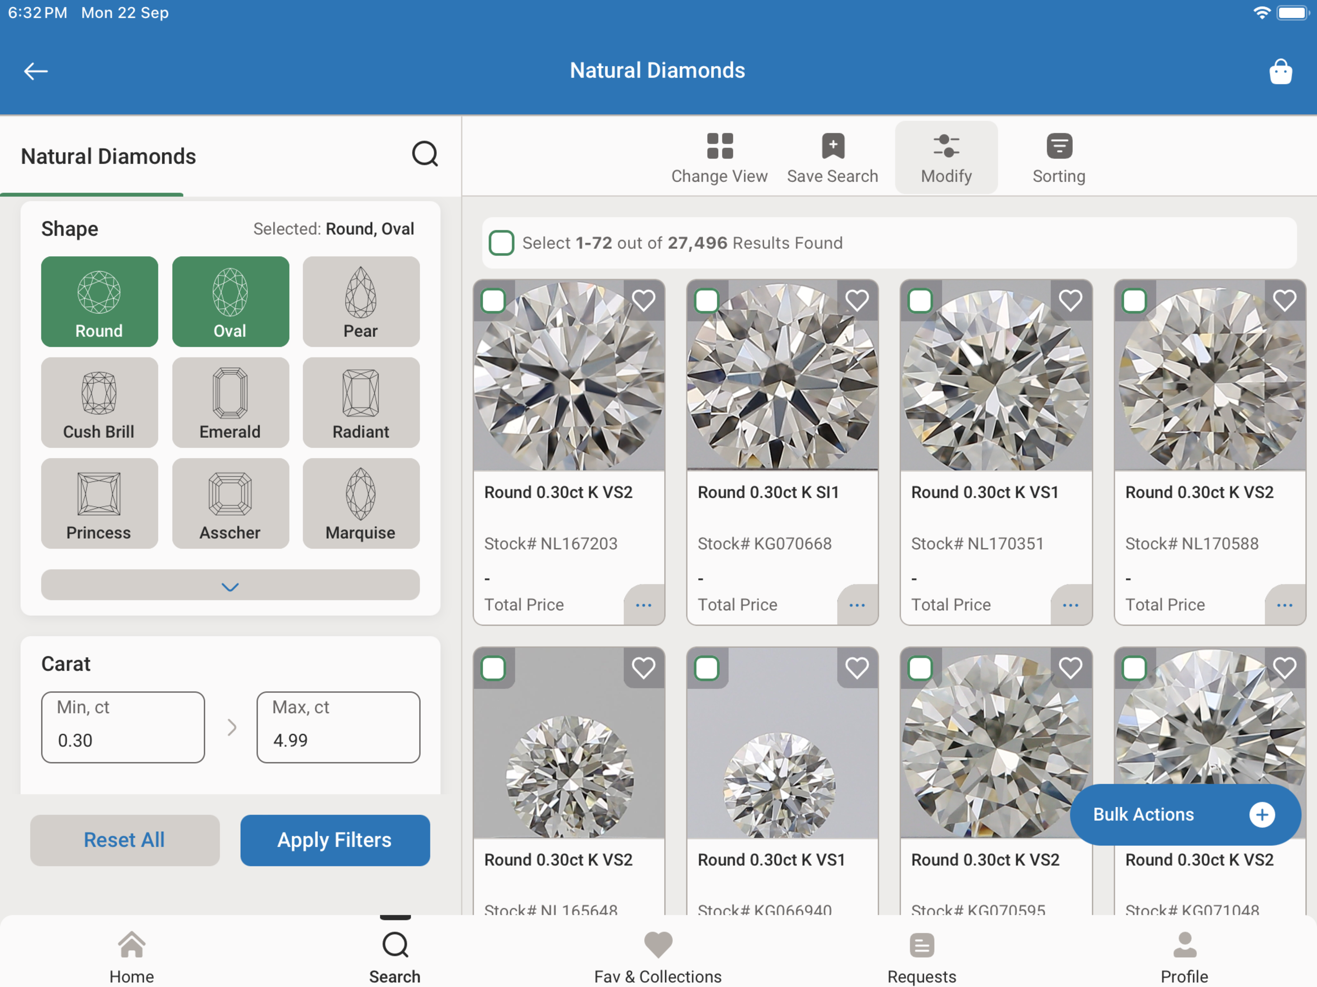Open the Requests tab

pos(922,957)
